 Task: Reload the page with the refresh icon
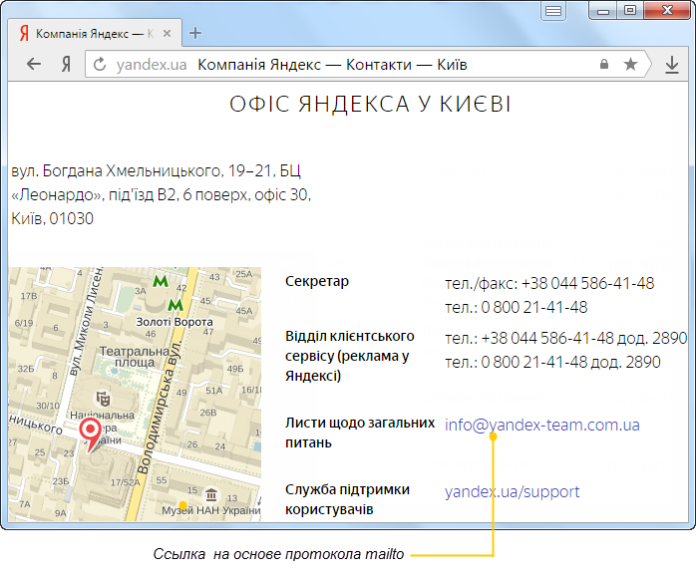[x=100, y=65]
